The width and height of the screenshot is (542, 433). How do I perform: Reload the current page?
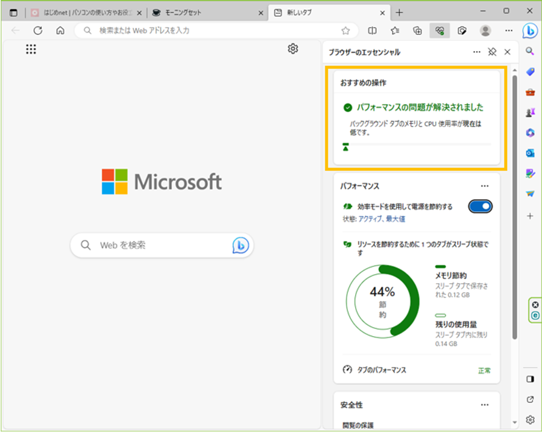38,31
